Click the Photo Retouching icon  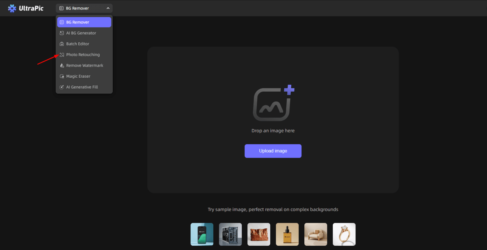[62, 55]
